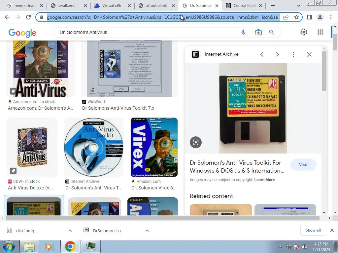
Task: Open the preview title Dr Solomon's Anti-Virus Toolkit
Action: 237,166
